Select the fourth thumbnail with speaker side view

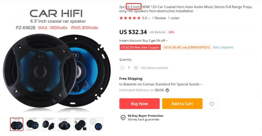[x=64, y=124]
